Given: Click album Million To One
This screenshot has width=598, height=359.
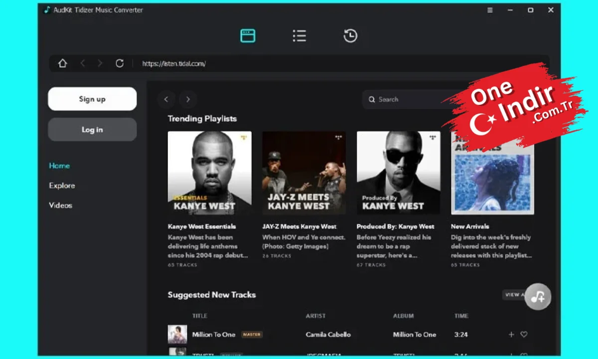Looking at the screenshot, I should [x=415, y=335].
